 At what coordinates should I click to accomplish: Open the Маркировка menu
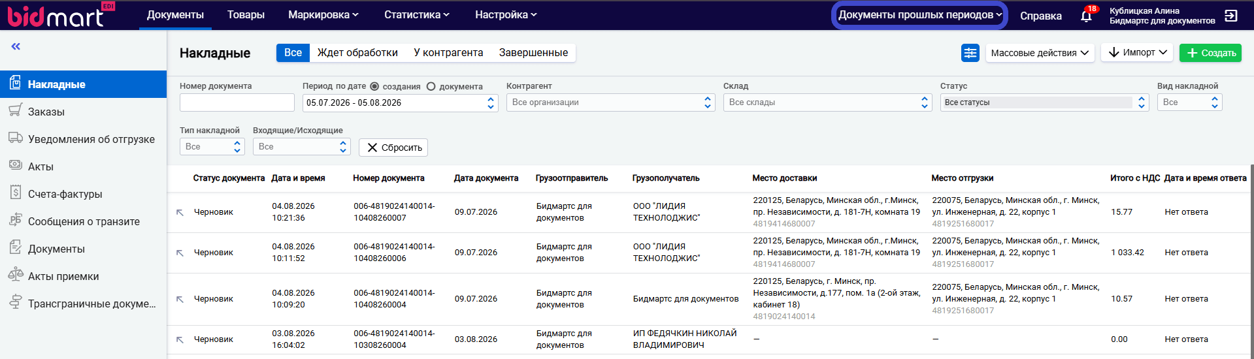323,14
